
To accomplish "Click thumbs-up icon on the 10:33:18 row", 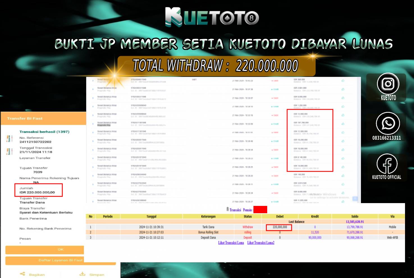I will click(x=343, y=115).
